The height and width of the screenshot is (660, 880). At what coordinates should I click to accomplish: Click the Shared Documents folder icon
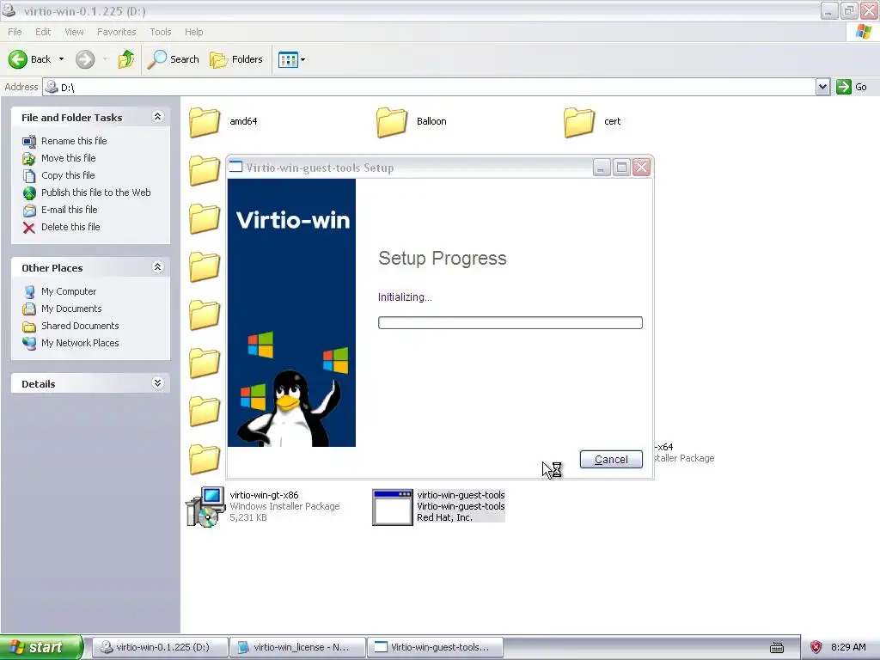[x=29, y=326]
